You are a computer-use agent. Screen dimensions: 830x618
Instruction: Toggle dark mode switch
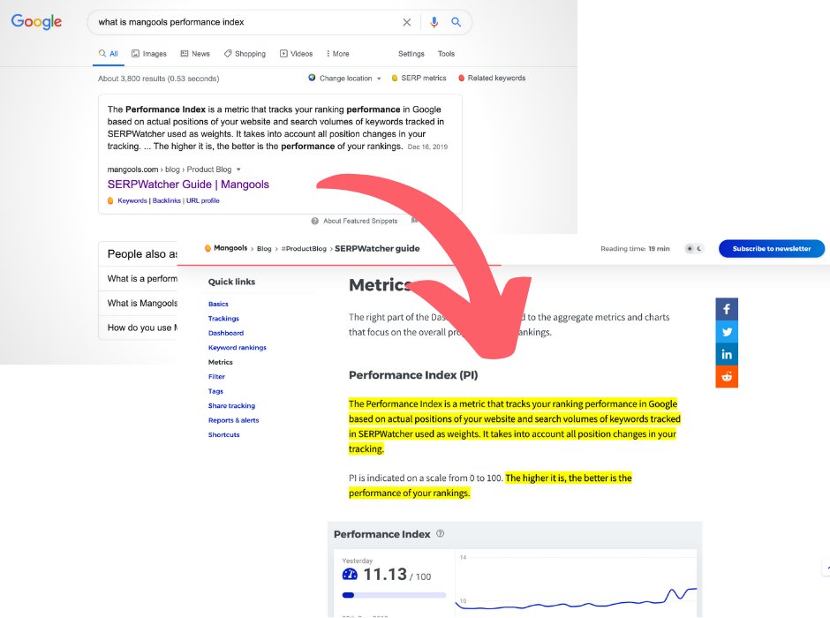694,249
